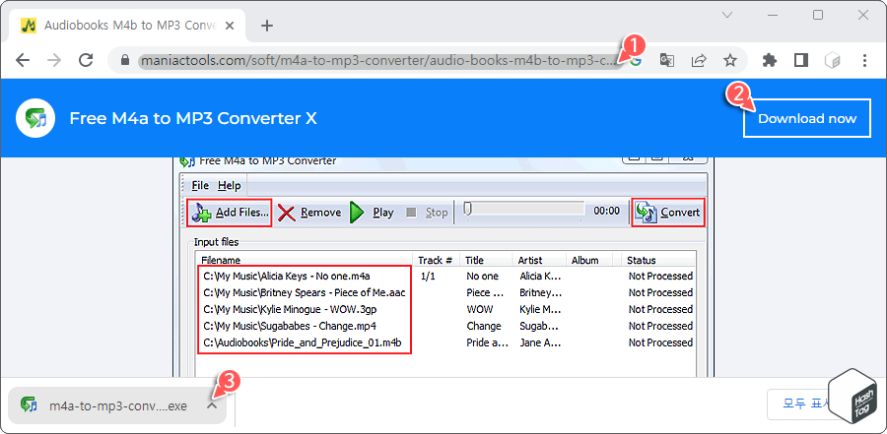Image resolution: width=887 pixels, height=434 pixels.
Task: Click the maniactools address bar
Action: (379, 60)
